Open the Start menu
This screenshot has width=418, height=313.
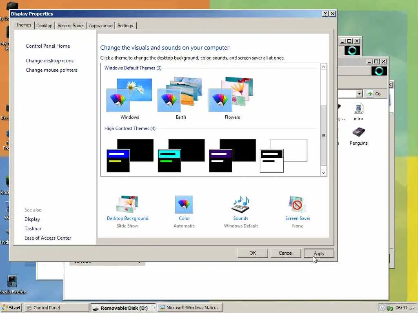11,308
